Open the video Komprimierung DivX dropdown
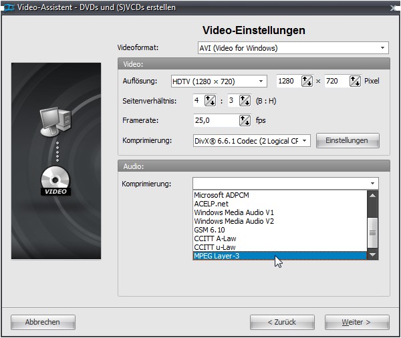The image size is (401, 338). click(x=305, y=140)
